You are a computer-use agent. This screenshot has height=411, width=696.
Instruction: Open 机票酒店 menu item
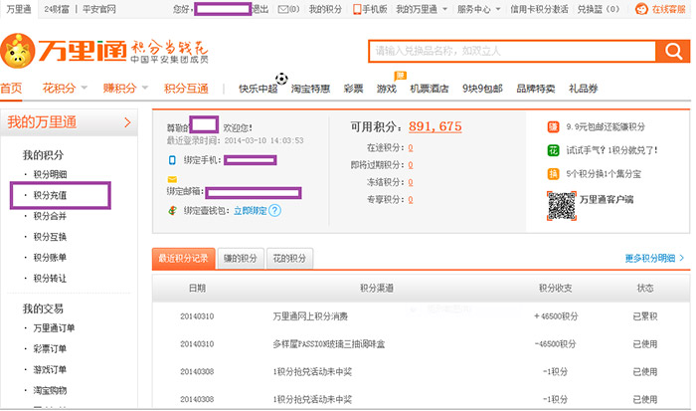click(x=429, y=89)
